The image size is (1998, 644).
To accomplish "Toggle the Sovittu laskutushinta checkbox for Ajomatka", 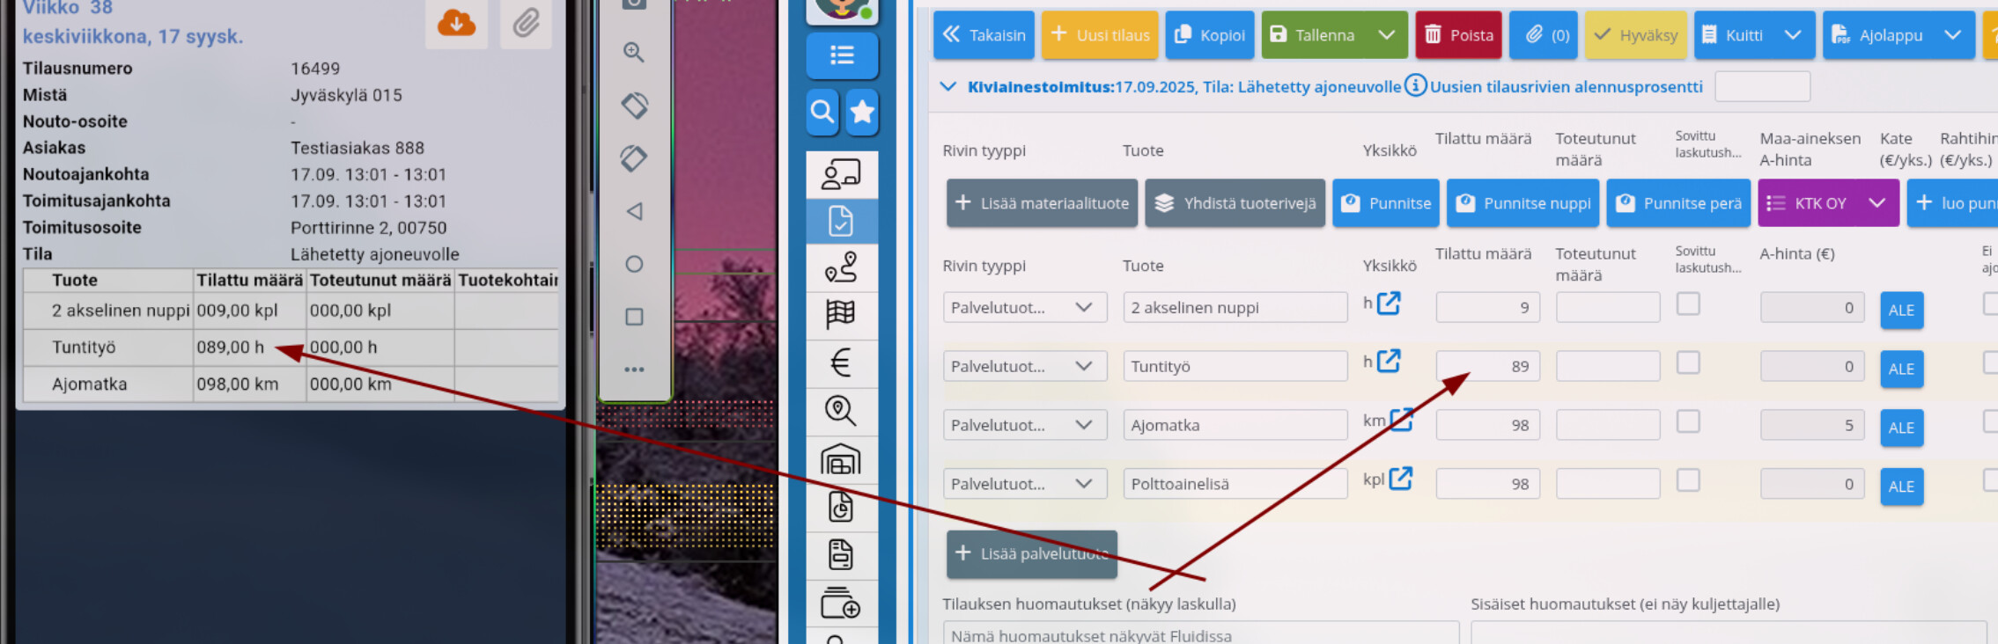I will (1687, 422).
